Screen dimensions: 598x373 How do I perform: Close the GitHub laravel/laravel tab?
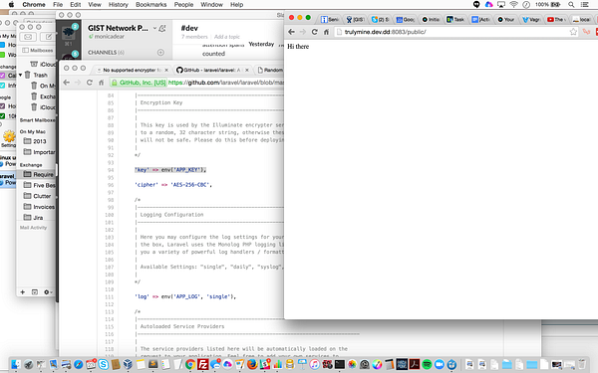247,70
